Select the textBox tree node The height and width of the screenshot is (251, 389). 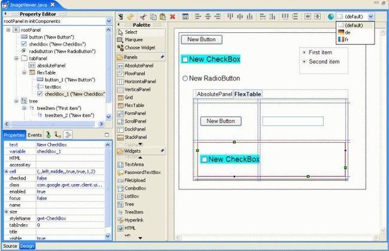point(53,87)
